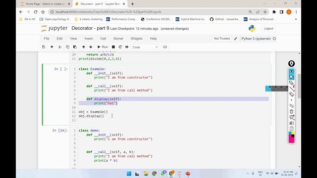317x178 pixels.
Task: Save the notebook with the floppy disk icon
Action: pos(44,47)
